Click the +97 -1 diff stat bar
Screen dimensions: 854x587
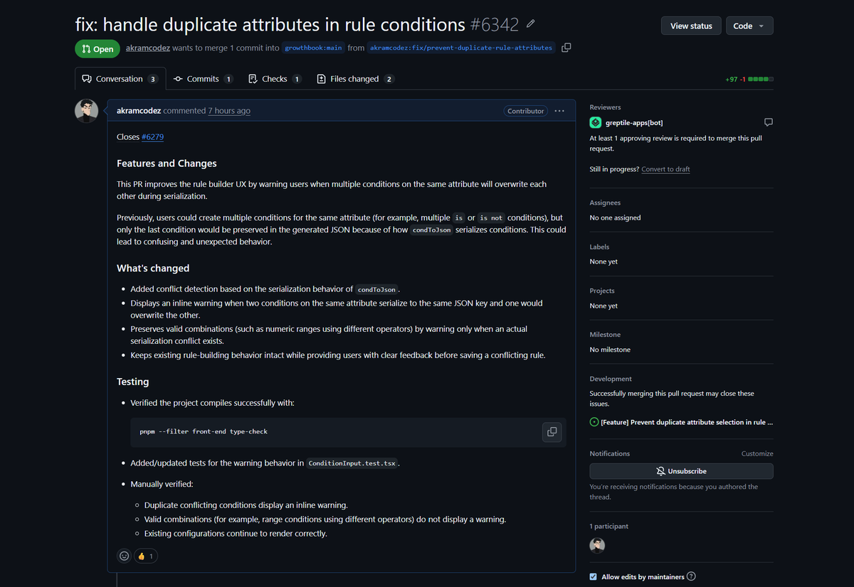(749, 79)
